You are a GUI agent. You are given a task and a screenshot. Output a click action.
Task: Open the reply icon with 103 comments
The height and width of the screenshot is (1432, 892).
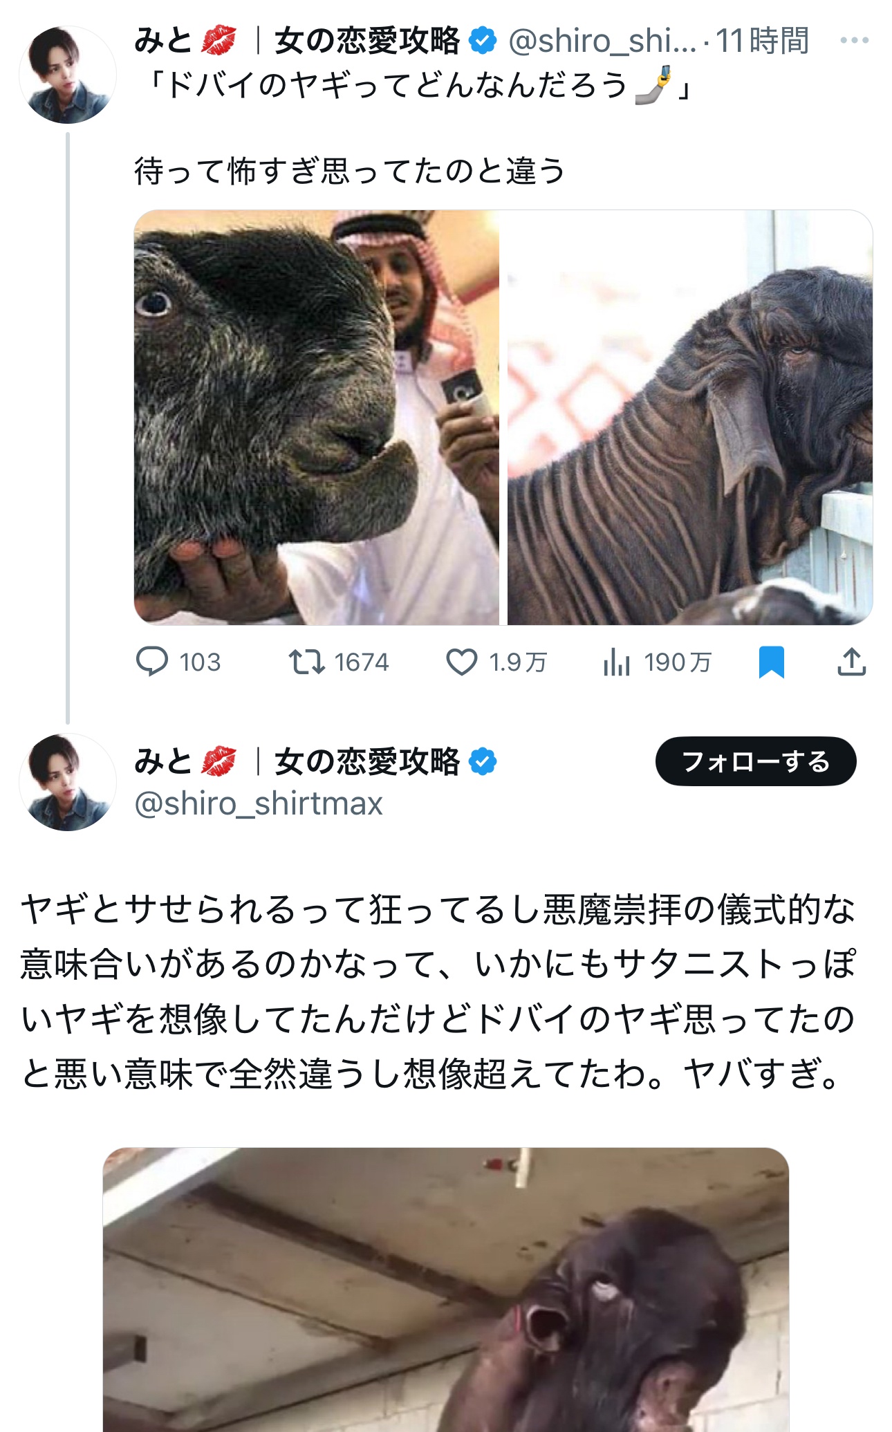(152, 662)
